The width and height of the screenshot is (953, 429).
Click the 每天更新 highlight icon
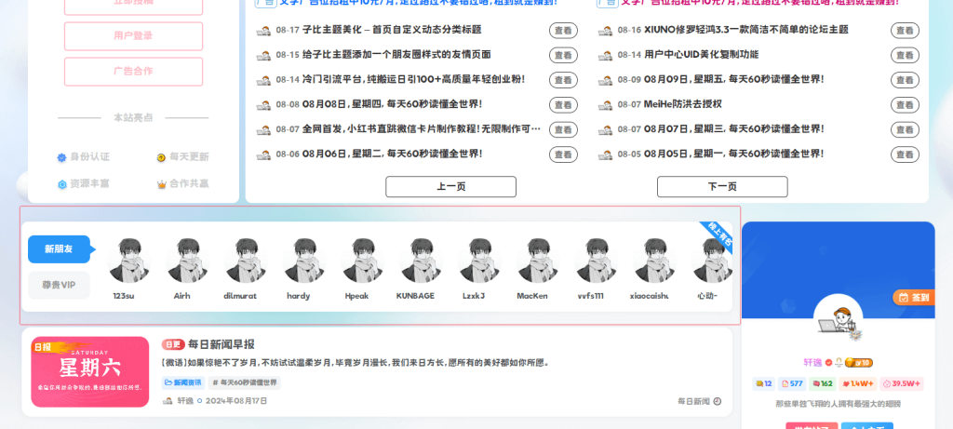point(162,157)
